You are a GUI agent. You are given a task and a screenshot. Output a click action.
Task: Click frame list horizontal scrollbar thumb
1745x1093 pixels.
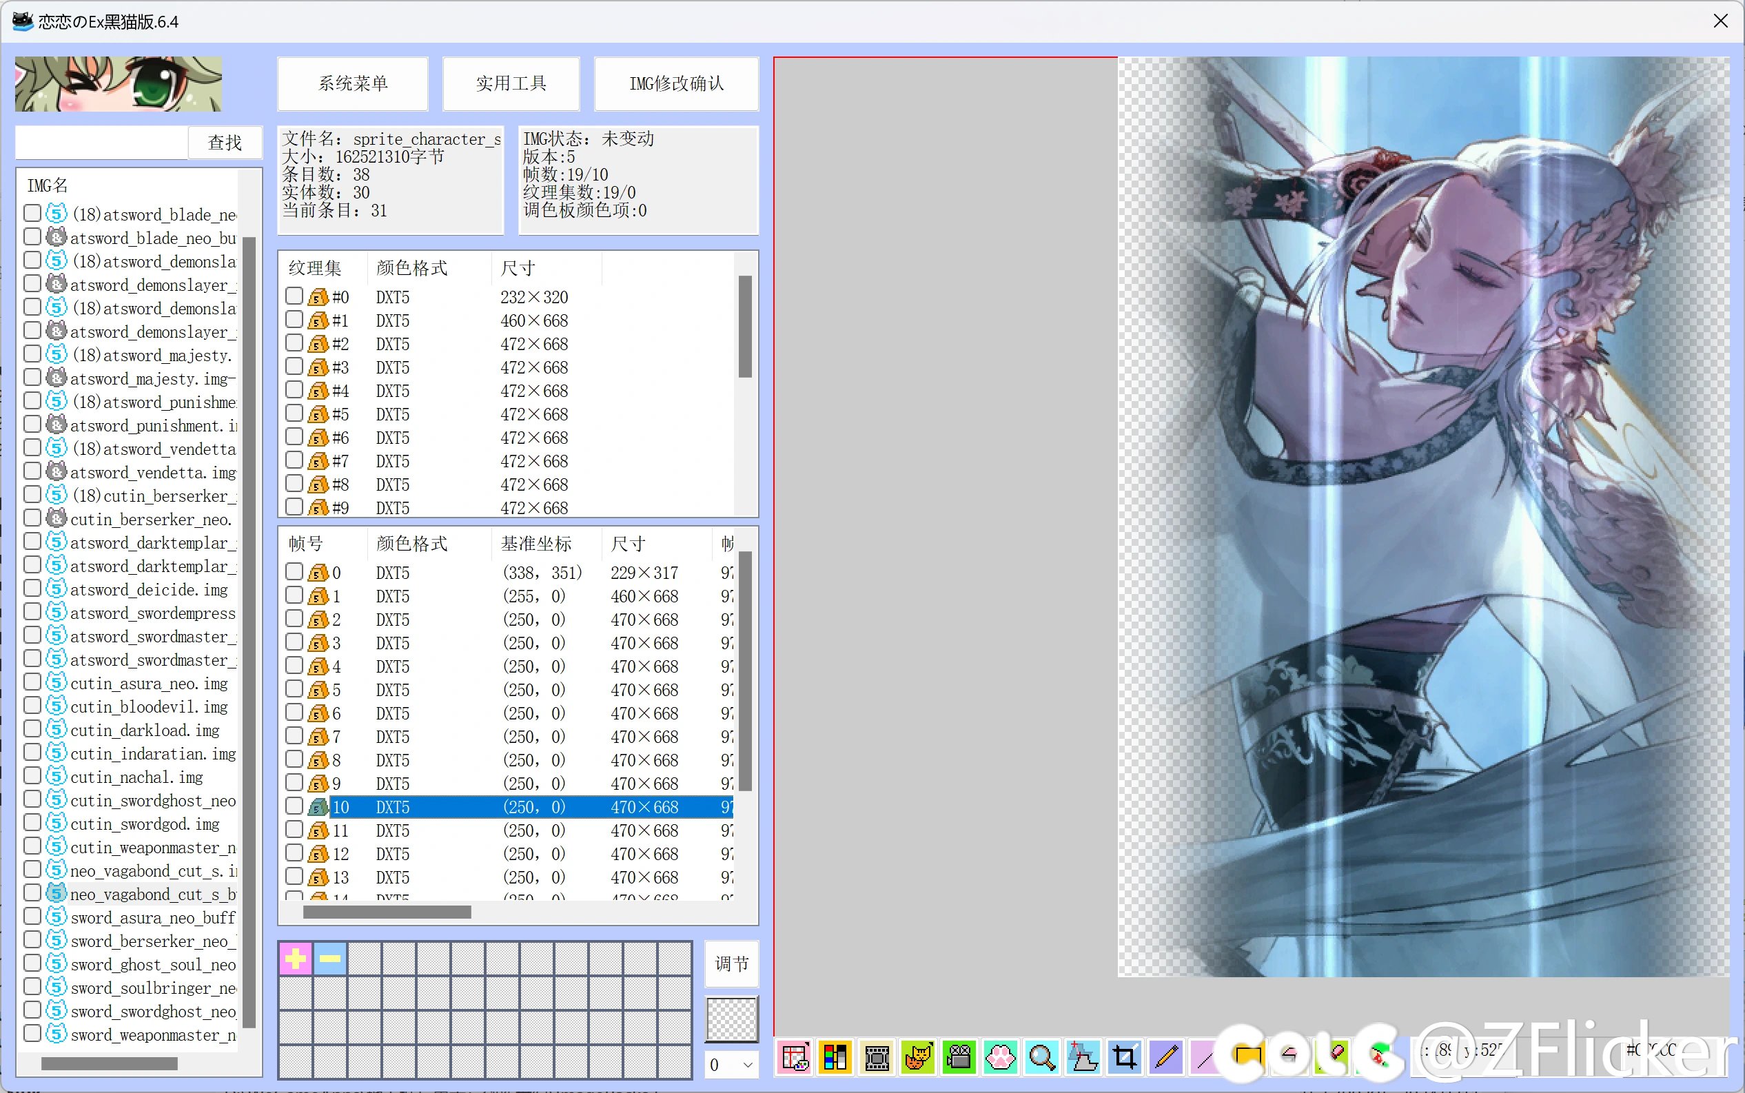click(387, 912)
